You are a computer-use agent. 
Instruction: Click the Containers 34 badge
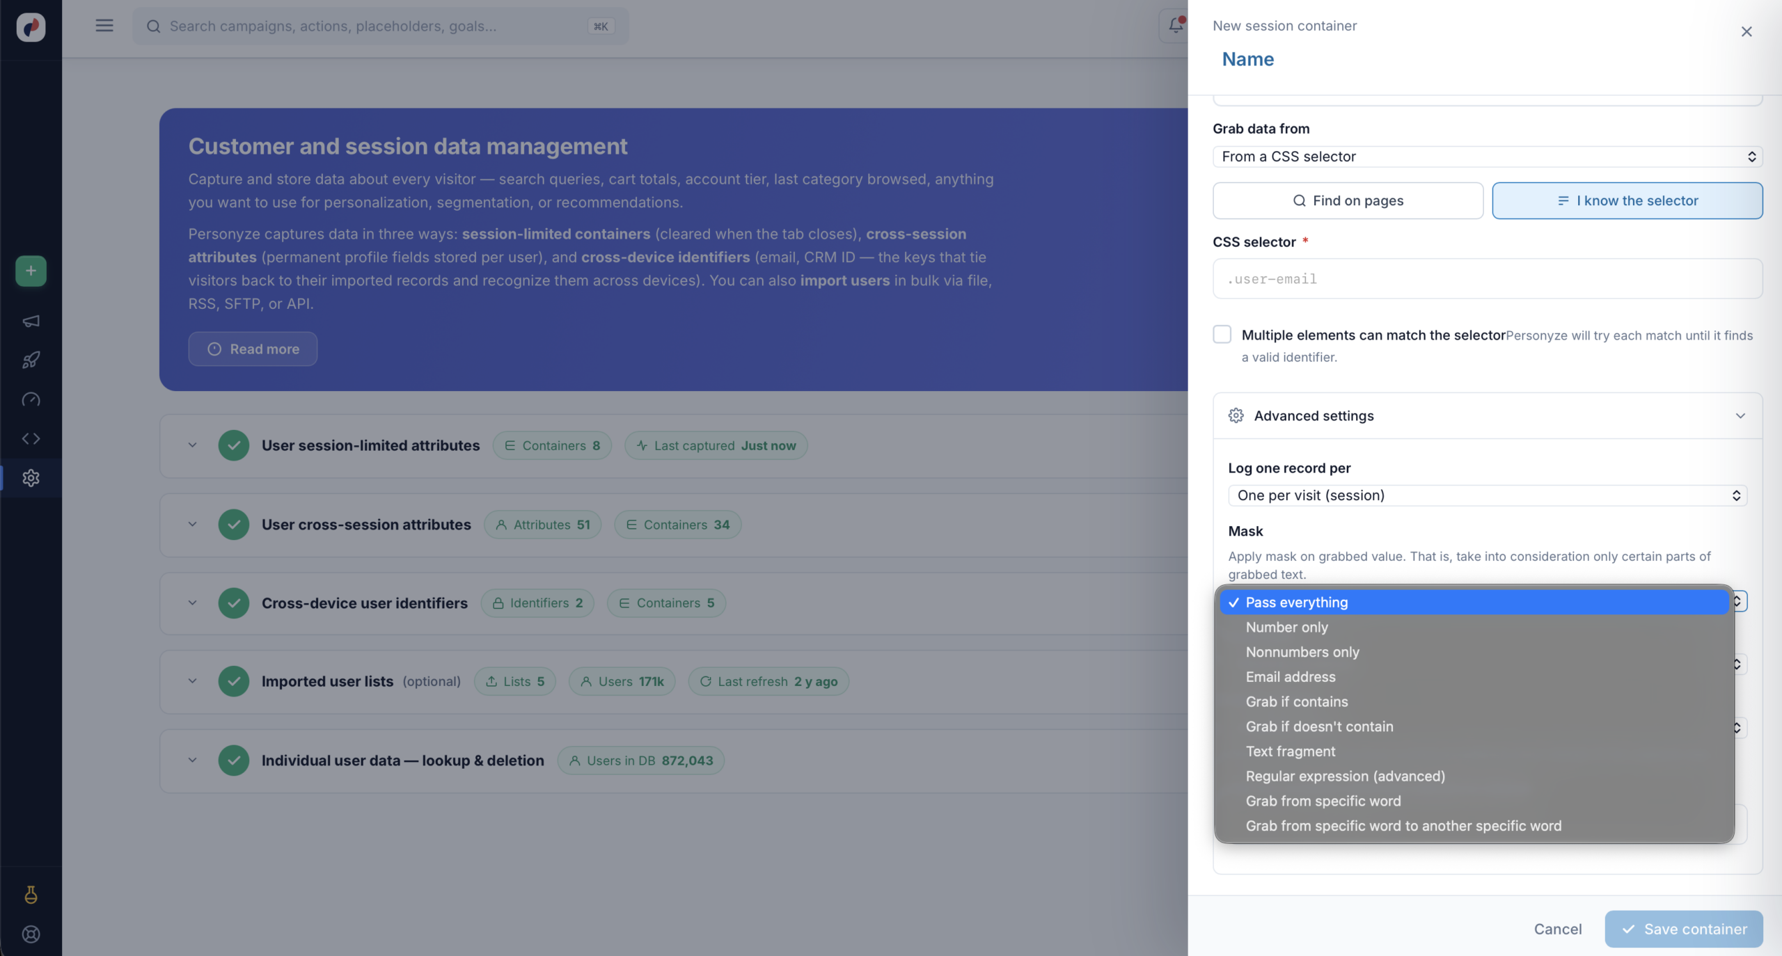click(x=677, y=525)
